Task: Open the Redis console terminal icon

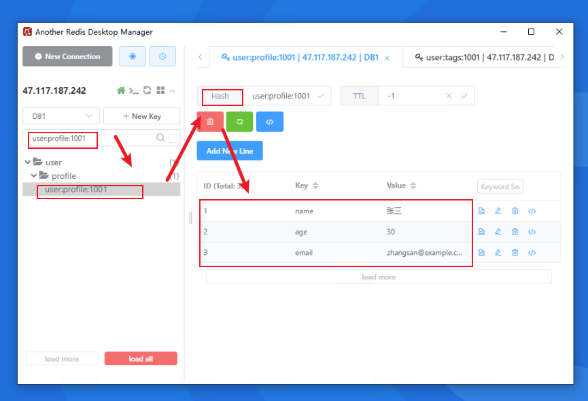Action: (134, 90)
